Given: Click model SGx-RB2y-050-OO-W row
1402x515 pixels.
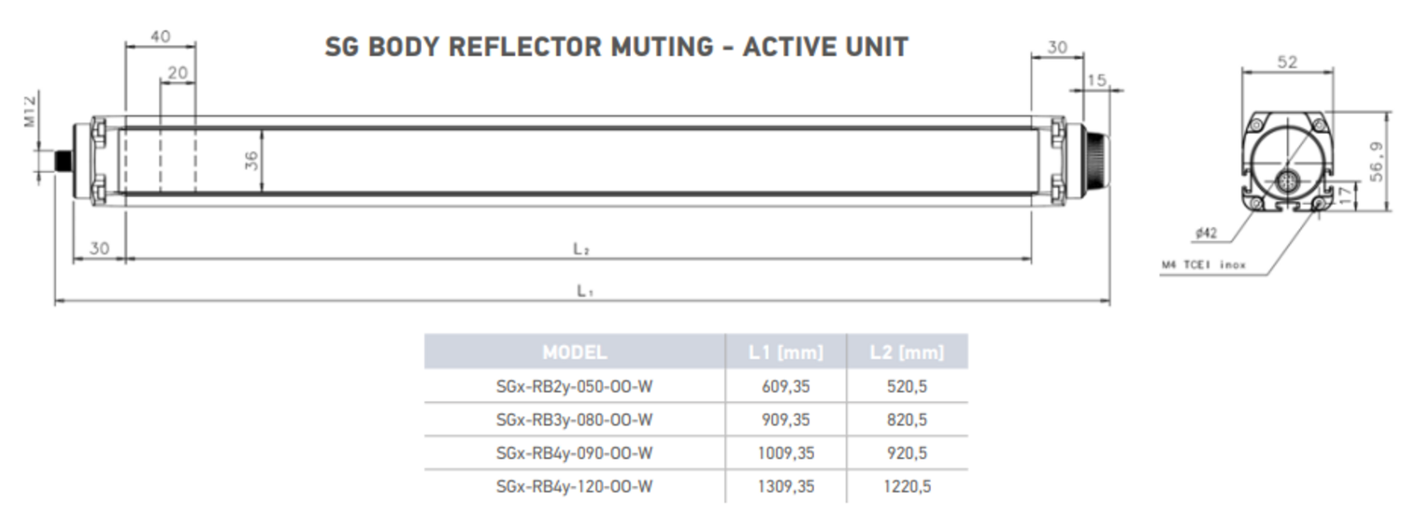Looking at the screenshot, I should [x=696, y=386].
